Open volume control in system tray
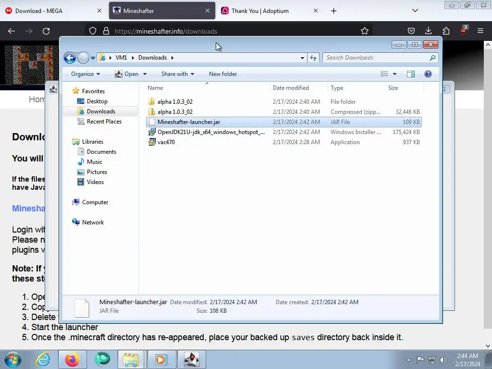492x369 pixels. click(x=443, y=359)
